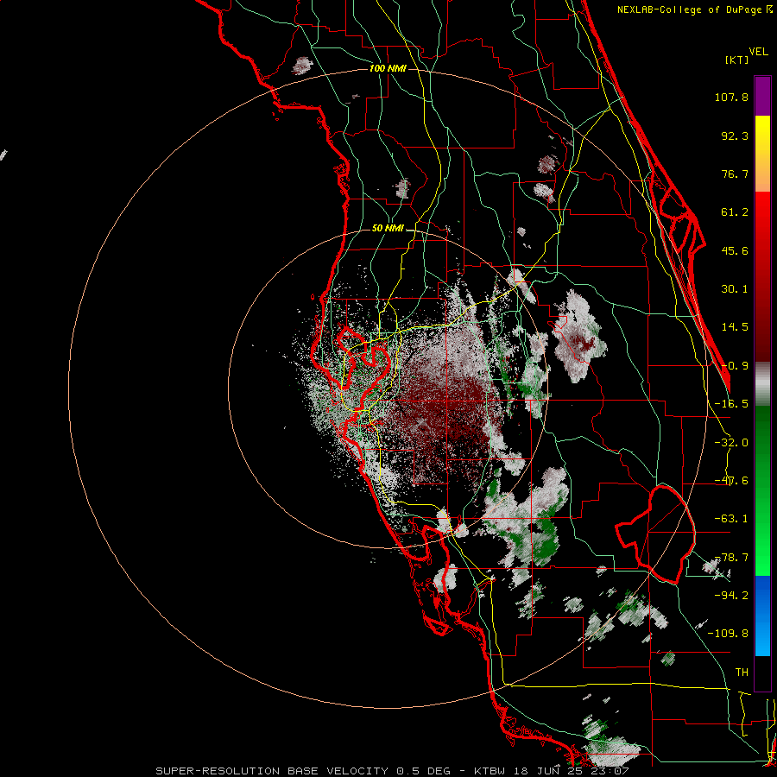
Task: Select the 45.6 value on the velocity scale
Action: [x=735, y=250]
